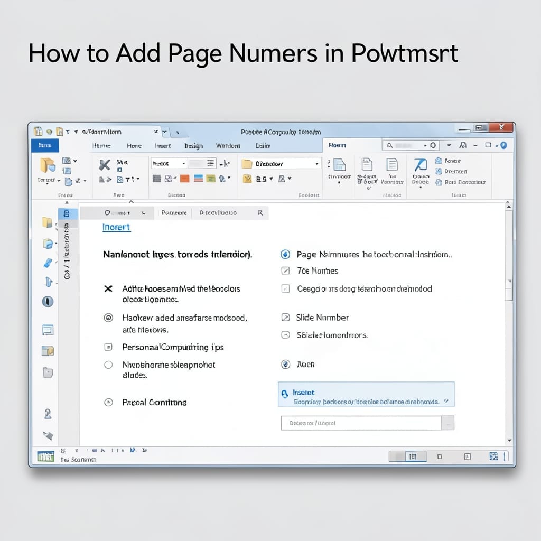Click the blue globe document sidebar icon
Screen dimensions: 541x541
pyautogui.click(x=48, y=244)
